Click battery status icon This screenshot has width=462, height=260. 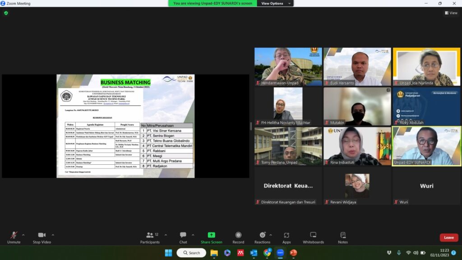click(x=423, y=253)
